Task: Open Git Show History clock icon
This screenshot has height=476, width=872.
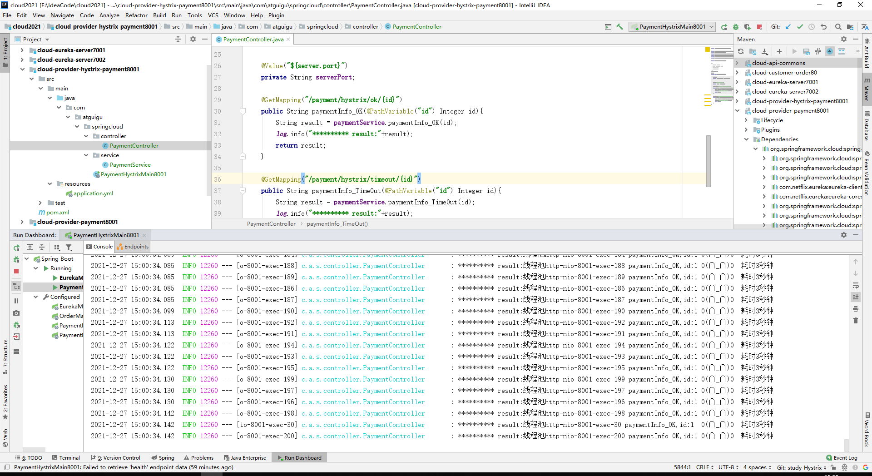Action: (x=812, y=27)
